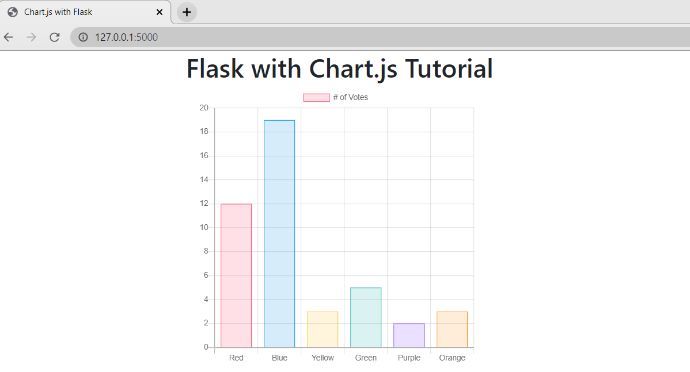Viewport: 690px width, 372px height.
Task: Click the y-axis value 4
Action: (x=206, y=299)
